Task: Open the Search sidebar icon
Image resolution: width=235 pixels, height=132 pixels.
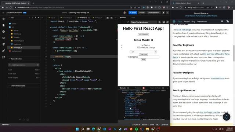Action: point(4,32)
